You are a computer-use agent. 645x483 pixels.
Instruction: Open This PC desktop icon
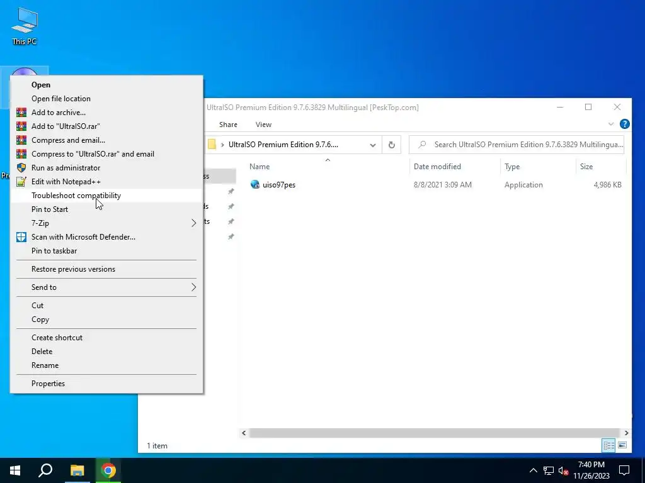(x=25, y=25)
